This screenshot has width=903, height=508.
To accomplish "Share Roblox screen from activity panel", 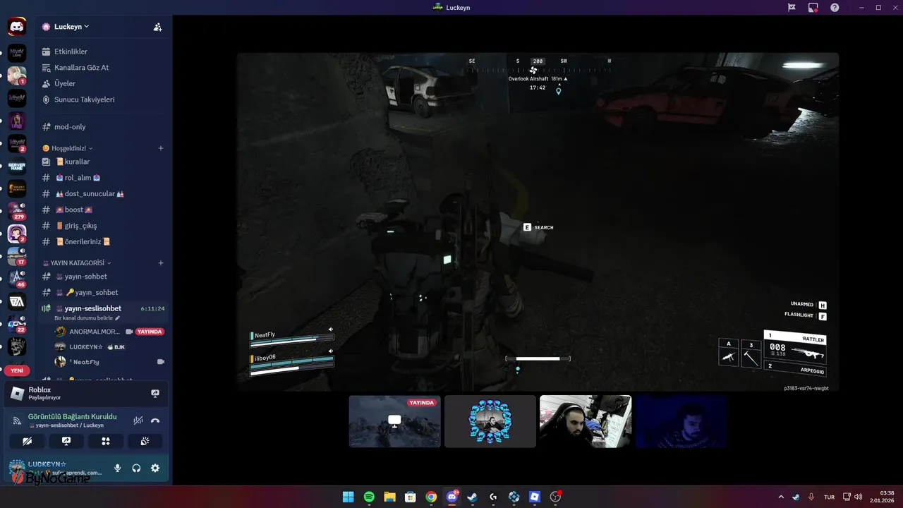I will (155, 394).
